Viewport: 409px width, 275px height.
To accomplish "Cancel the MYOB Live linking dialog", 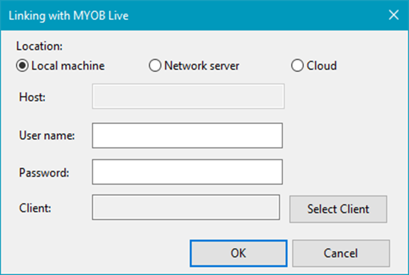I will coord(341,253).
